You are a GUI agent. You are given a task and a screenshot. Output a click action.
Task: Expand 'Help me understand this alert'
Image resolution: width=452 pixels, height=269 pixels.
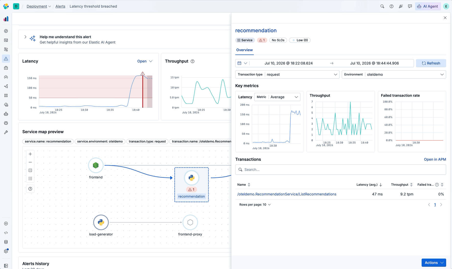(x=25, y=37)
